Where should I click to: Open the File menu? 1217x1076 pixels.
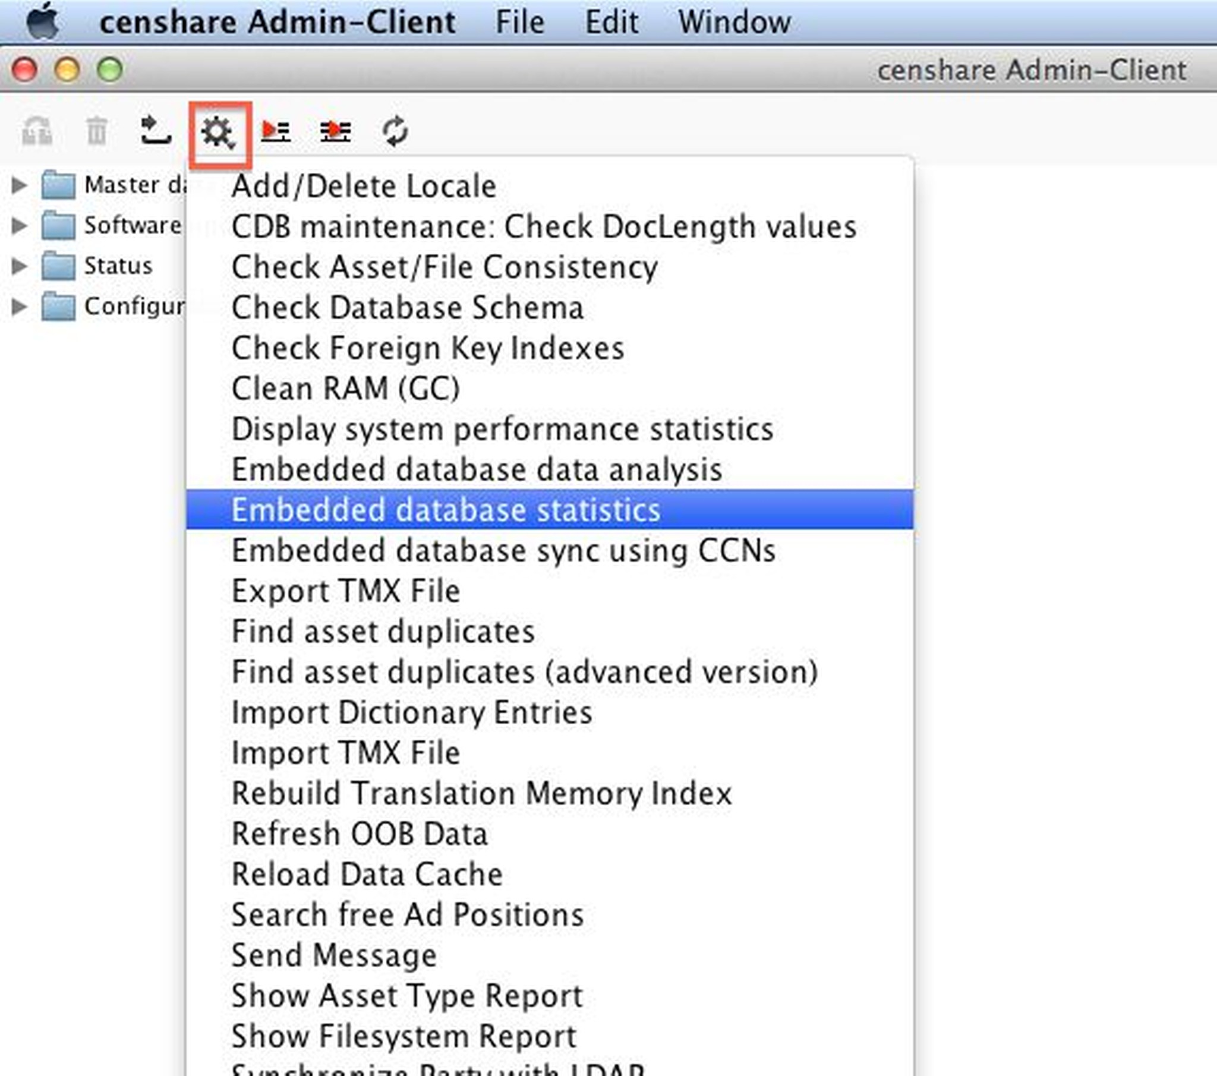(520, 23)
